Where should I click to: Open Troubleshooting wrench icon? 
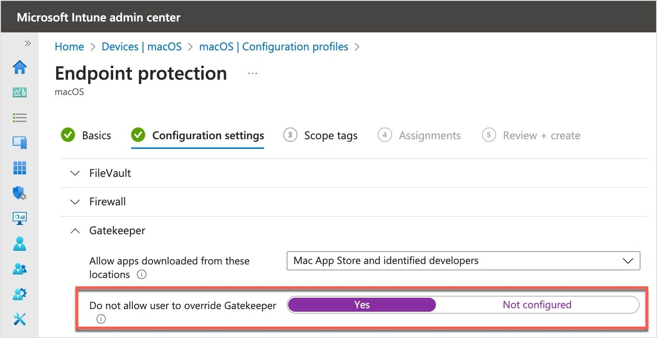(20, 319)
